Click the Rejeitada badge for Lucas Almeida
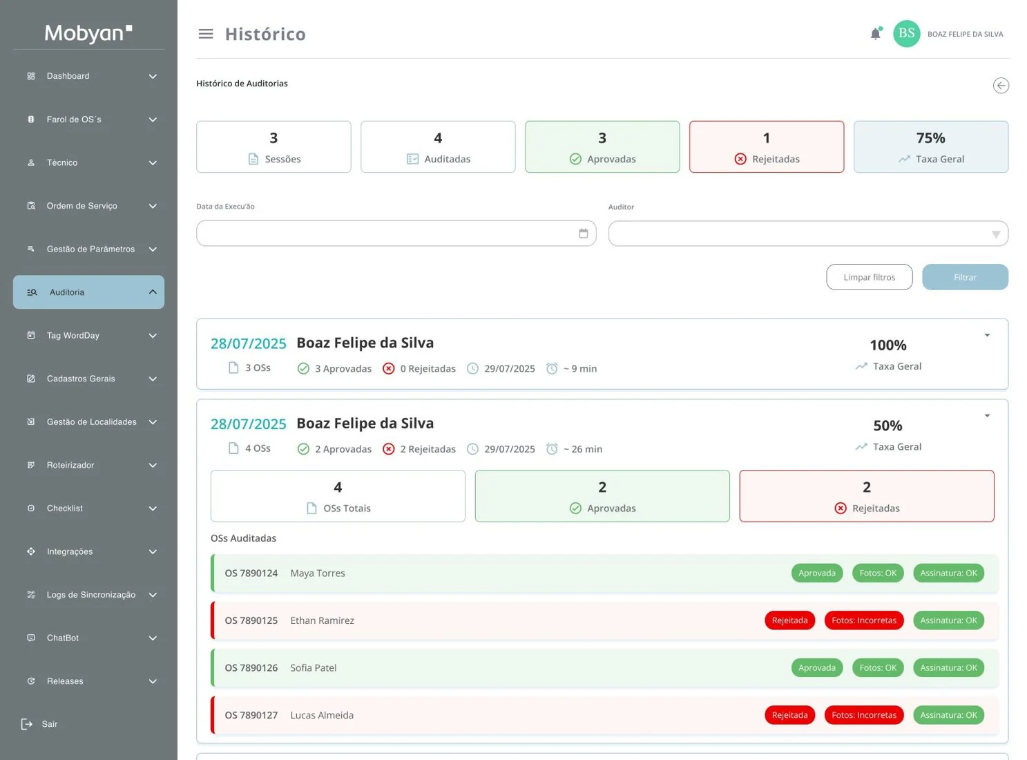The image size is (1027, 760). (x=790, y=715)
